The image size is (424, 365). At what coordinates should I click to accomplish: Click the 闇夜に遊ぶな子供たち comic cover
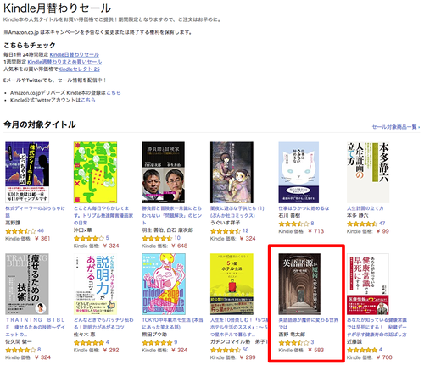point(232,172)
